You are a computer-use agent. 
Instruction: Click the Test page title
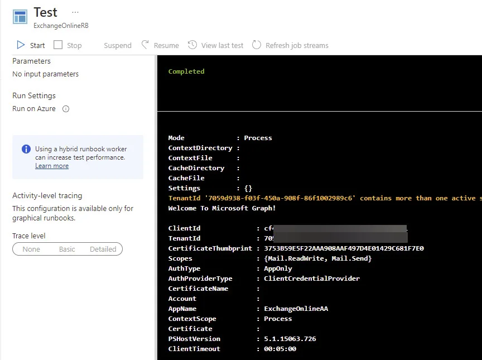pyautogui.click(x=46, y=12)
